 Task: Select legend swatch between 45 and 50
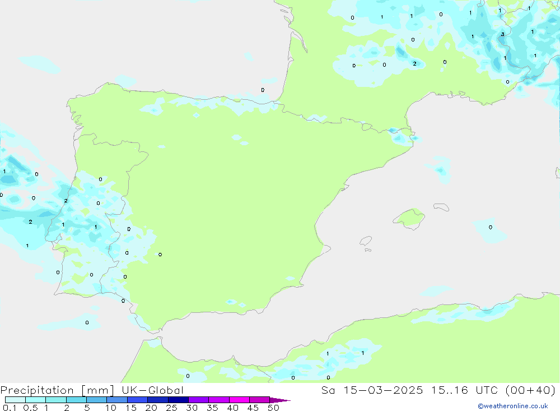click(260, 400)
